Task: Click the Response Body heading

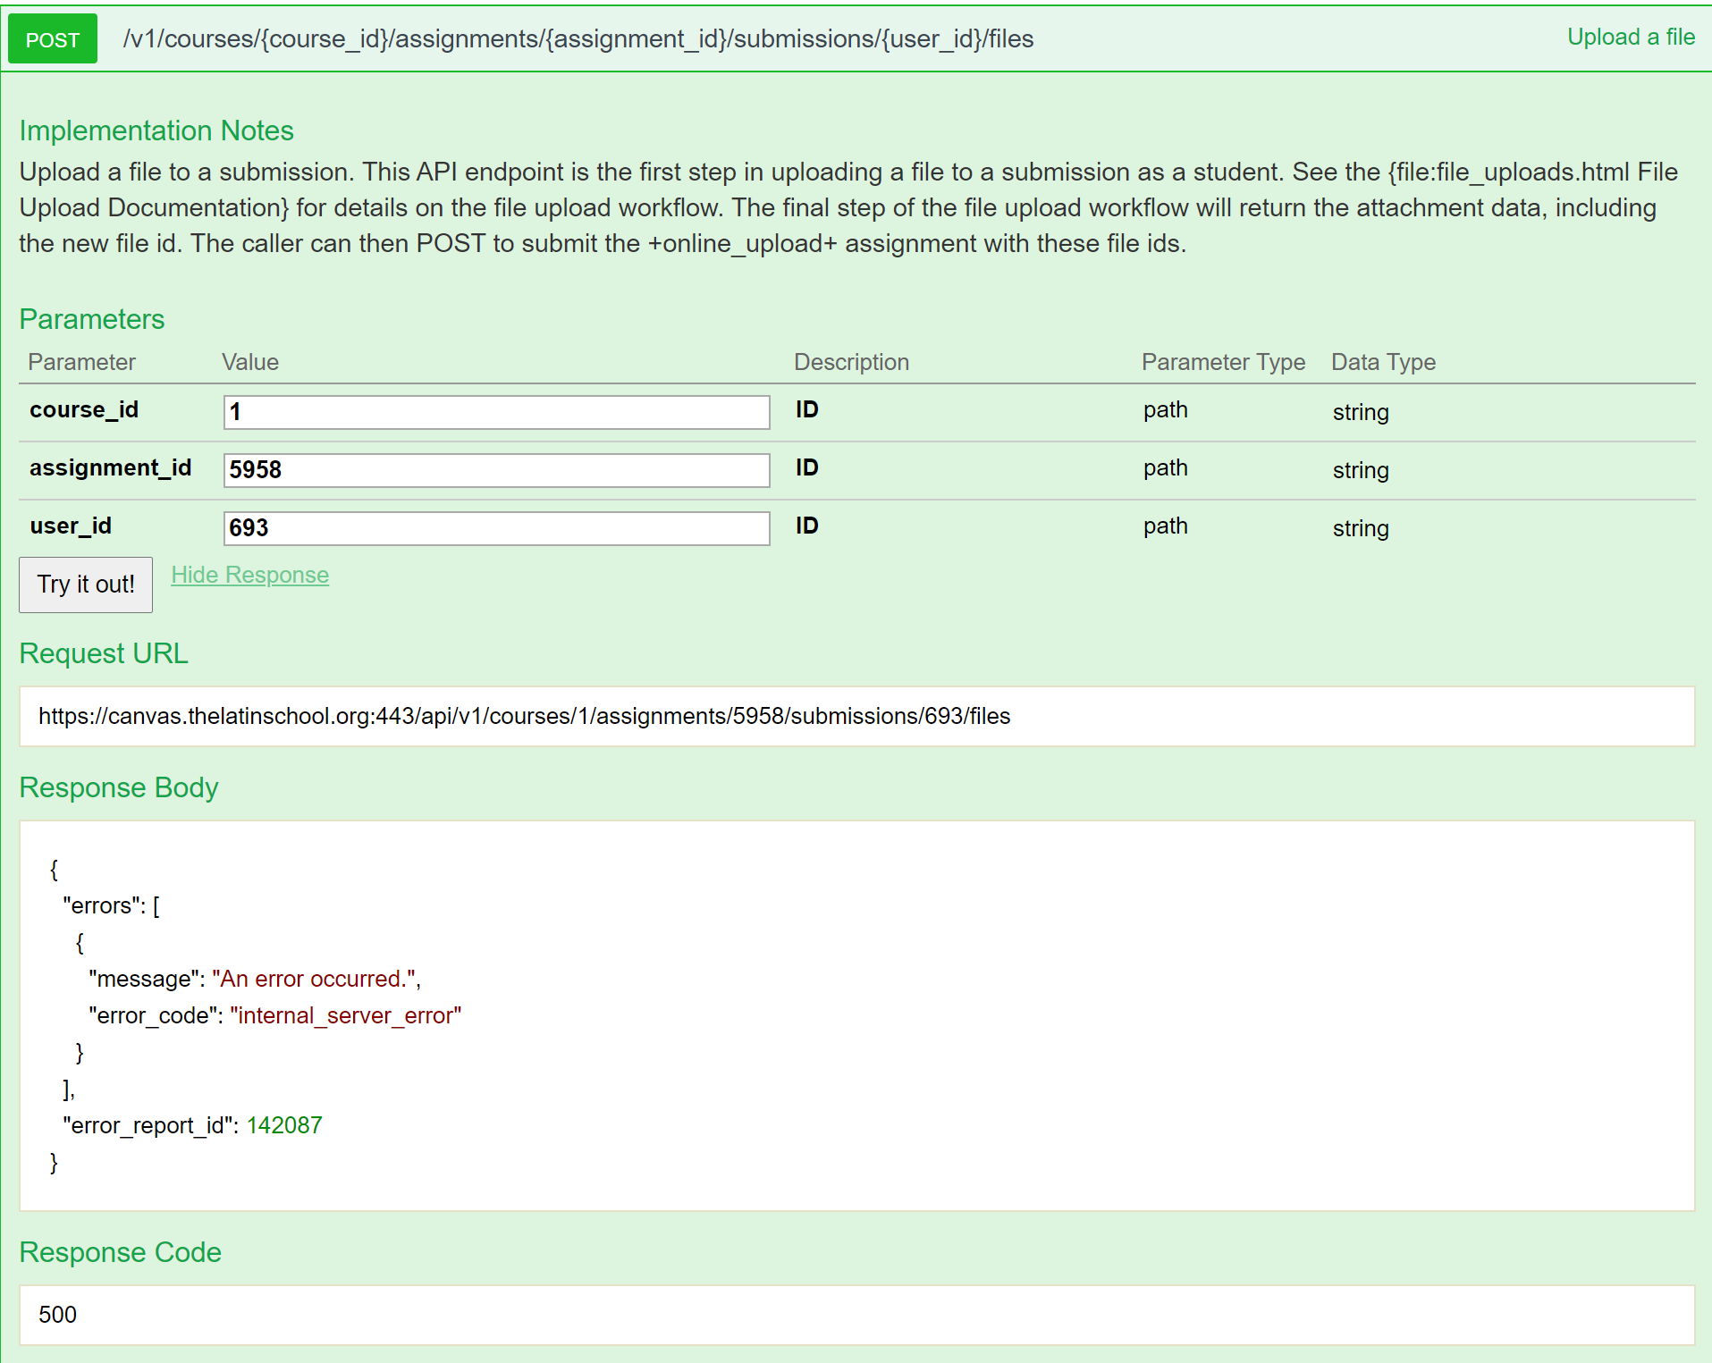Action: click(119, 787)
